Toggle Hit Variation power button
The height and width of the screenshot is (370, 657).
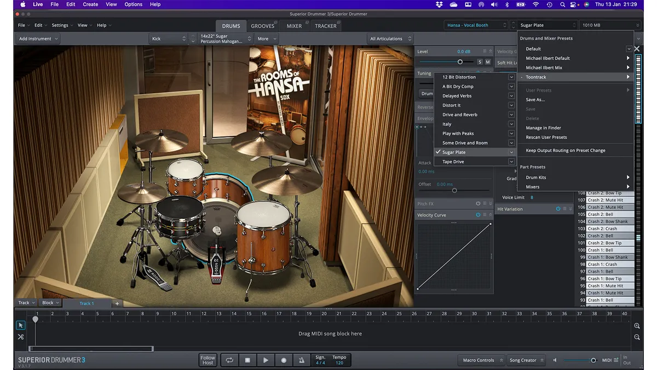[x=558, y=209]
